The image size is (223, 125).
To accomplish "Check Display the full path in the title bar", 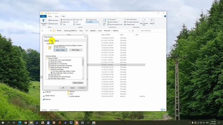I will [x=59, y=67].
